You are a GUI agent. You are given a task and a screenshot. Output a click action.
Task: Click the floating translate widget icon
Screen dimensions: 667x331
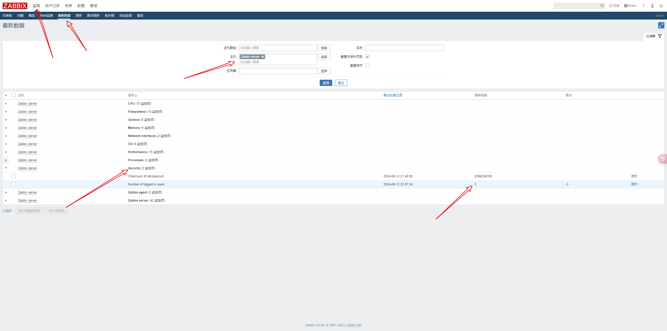663,159
